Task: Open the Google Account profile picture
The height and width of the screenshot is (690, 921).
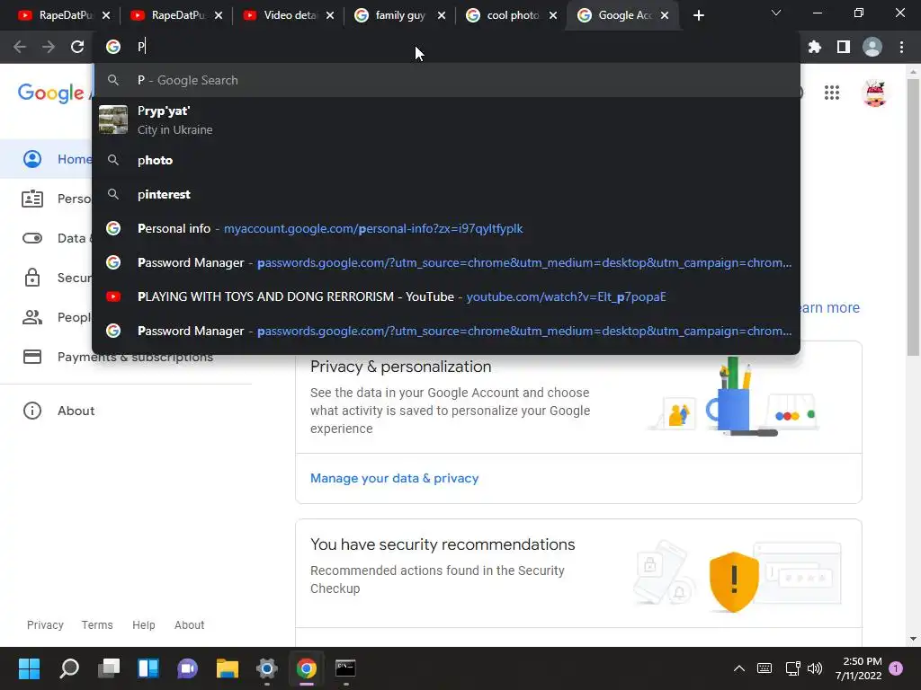Action: [x=874, y=93]
